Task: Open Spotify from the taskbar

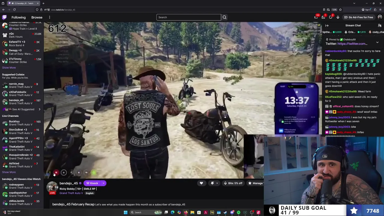Action: (x=238, y=212)
